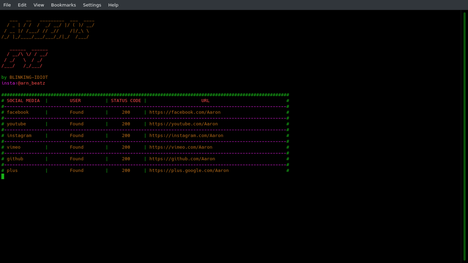Click Found in the github row
468x263 pixels.
coord(76,159)
